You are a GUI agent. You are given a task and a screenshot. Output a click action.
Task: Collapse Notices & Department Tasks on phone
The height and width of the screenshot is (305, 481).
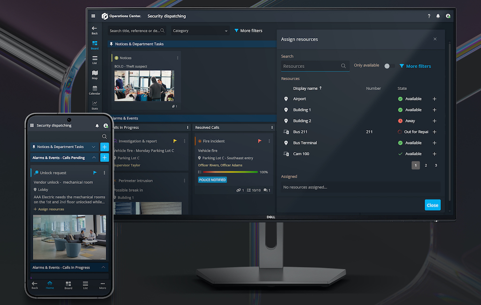(94, 147)
